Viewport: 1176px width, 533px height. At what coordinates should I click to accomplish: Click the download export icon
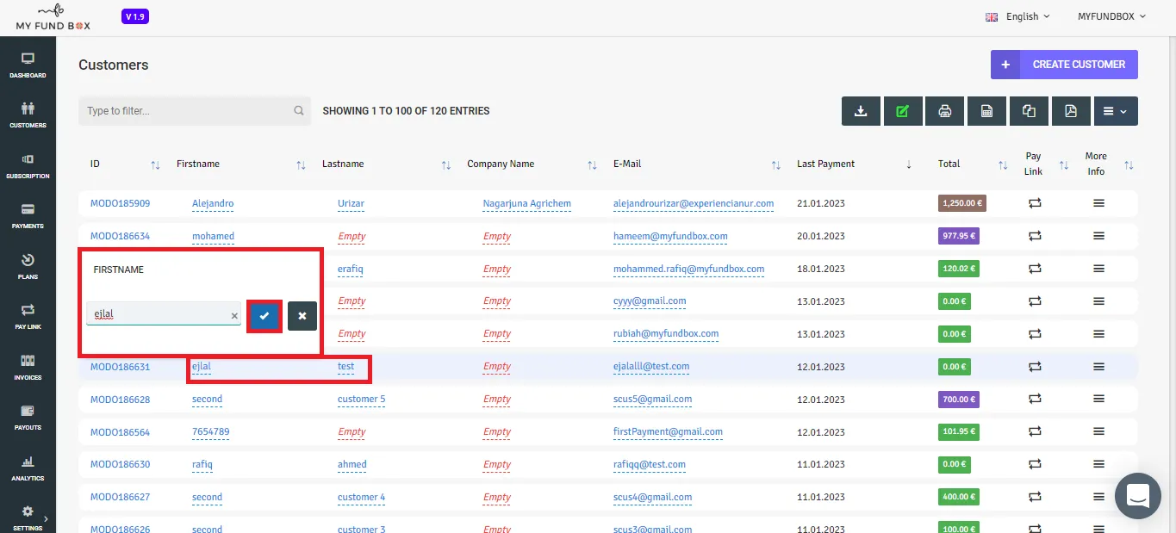pos(860,111)
